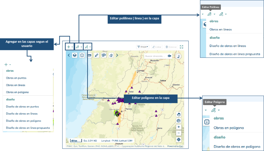
Task: Toggle fullscreen map view icon
Action: tap(181, 47)
